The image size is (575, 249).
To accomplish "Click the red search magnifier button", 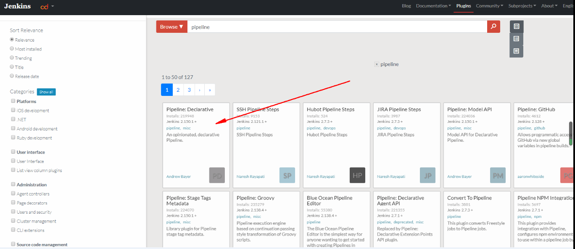I will point(493,26).
